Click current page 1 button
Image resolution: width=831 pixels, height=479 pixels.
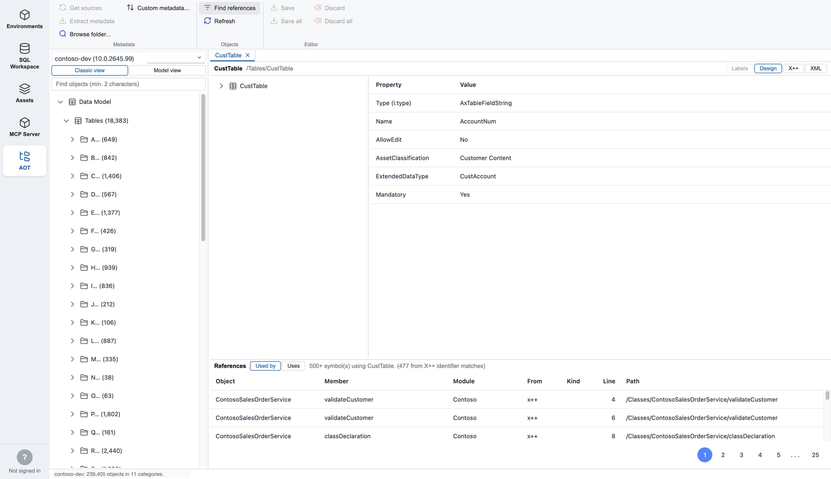point(705,455)
